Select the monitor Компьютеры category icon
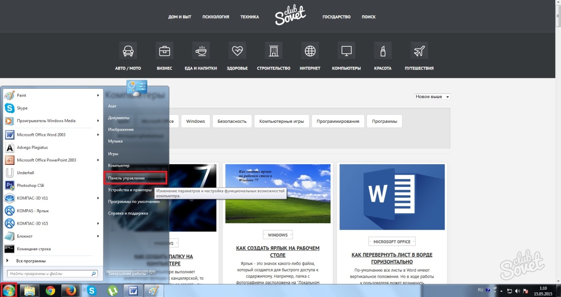 346,50
